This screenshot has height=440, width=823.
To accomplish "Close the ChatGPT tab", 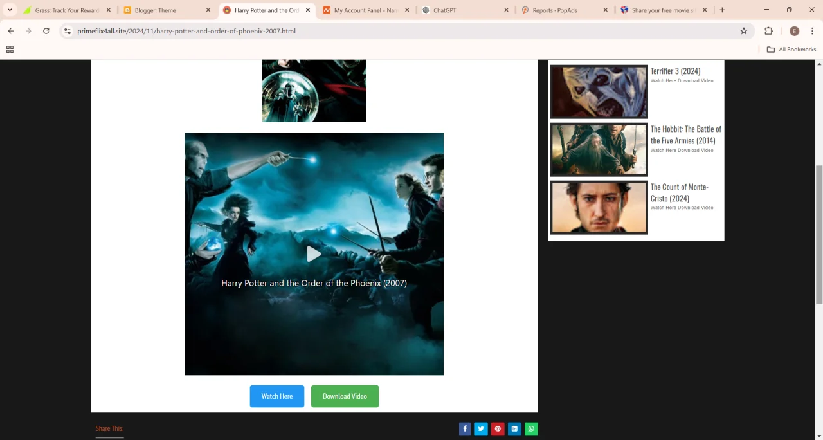I will pyautogui.click(x=507, y=10).
